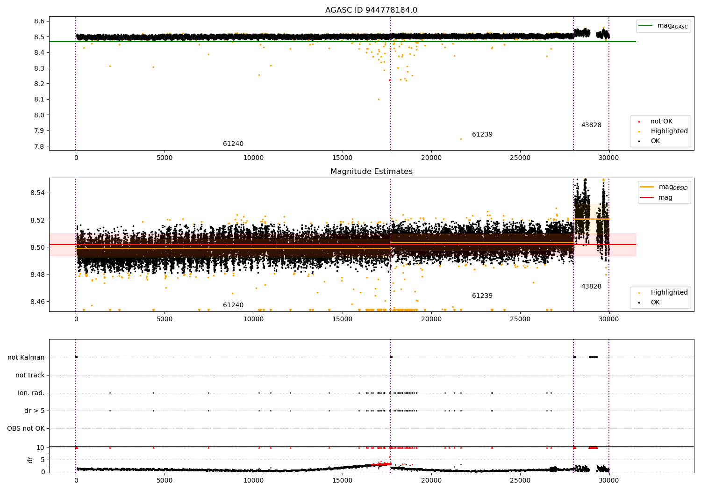
Task: Click the "OBS not OK" axis label
Action: tap(26, 429)
